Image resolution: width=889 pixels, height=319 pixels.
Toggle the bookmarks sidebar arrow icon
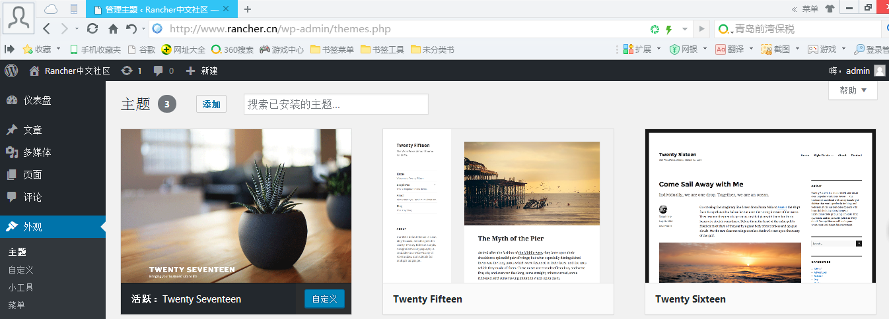pos(10,49)
